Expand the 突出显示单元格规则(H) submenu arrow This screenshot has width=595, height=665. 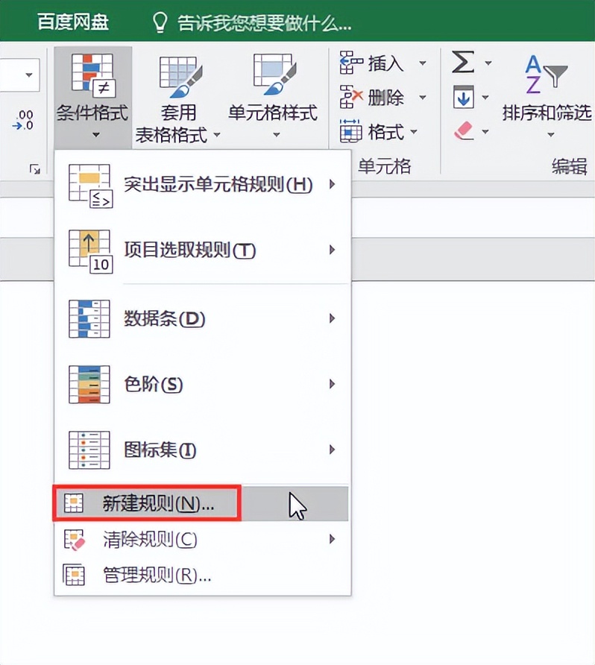click(332, 184)
